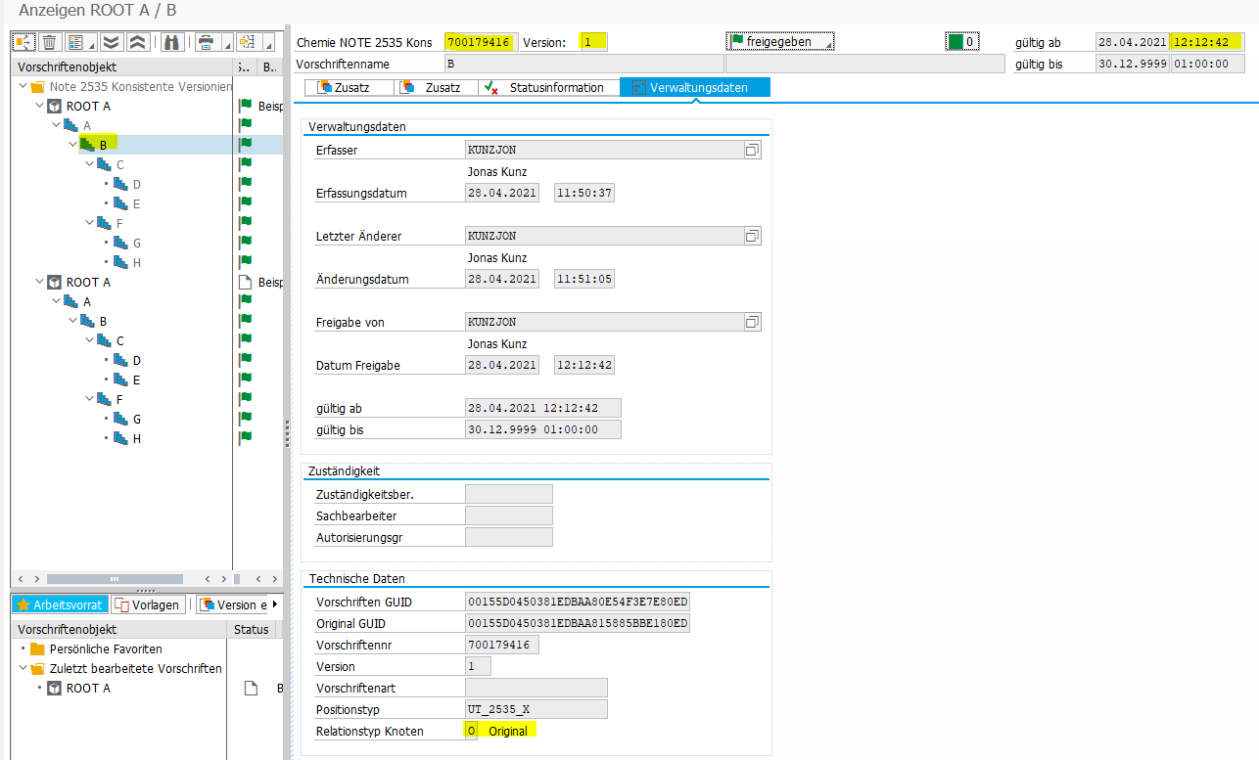Click the value help icon beside Erfasser field

point(752,150)
